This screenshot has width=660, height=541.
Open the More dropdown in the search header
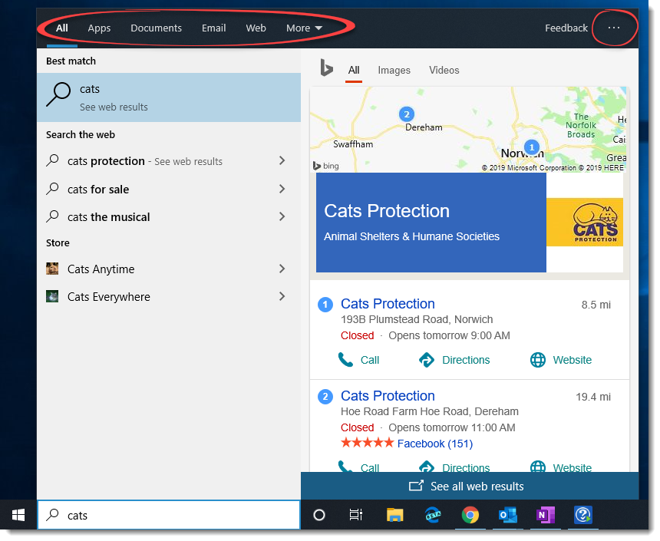pyautogui.click(x=303, y=28)
